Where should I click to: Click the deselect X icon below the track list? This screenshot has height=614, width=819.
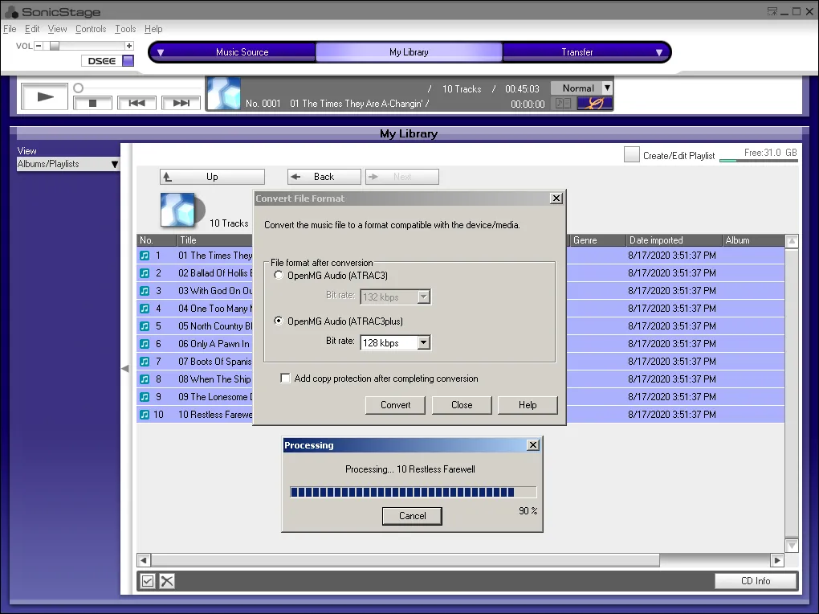(166, 580)
